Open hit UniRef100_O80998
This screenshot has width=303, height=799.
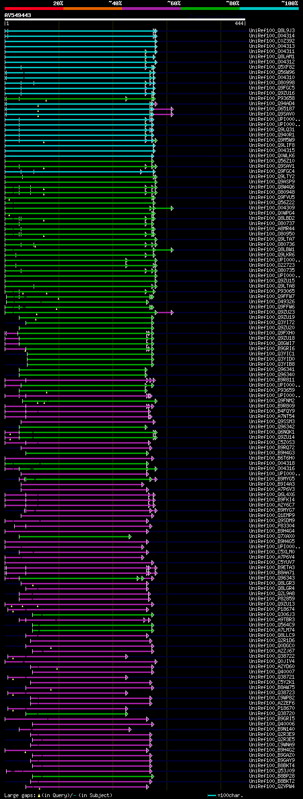[272, 83]
